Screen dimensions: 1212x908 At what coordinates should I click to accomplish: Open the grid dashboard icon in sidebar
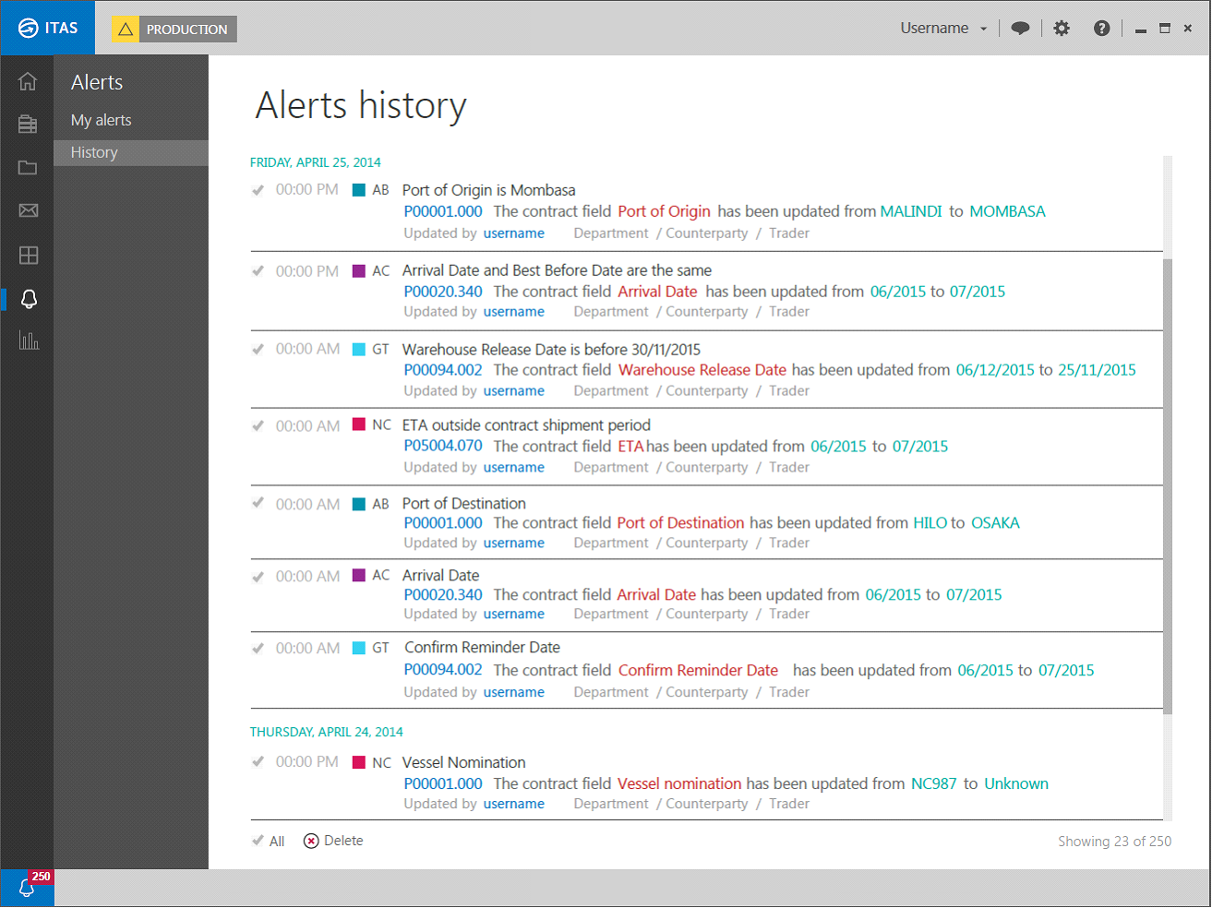point(28,255)
